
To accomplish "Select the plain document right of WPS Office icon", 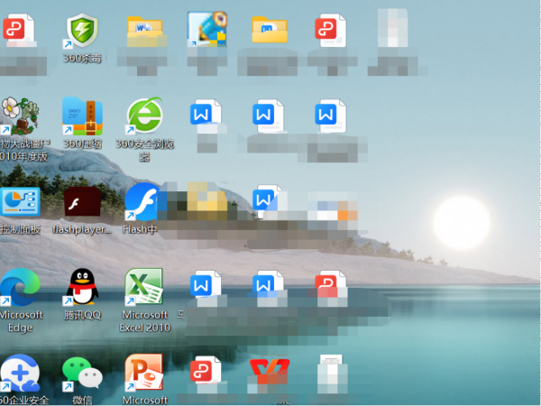I will [x=331, y=372].
